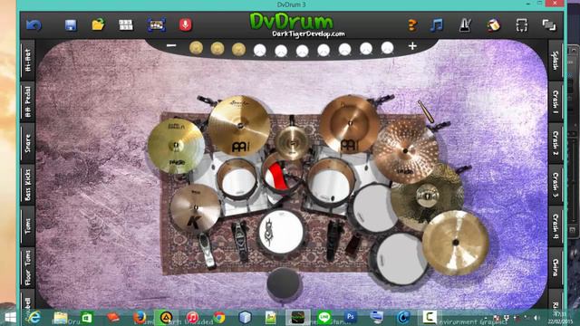Open iTunes from taskbar

[192, 317]
